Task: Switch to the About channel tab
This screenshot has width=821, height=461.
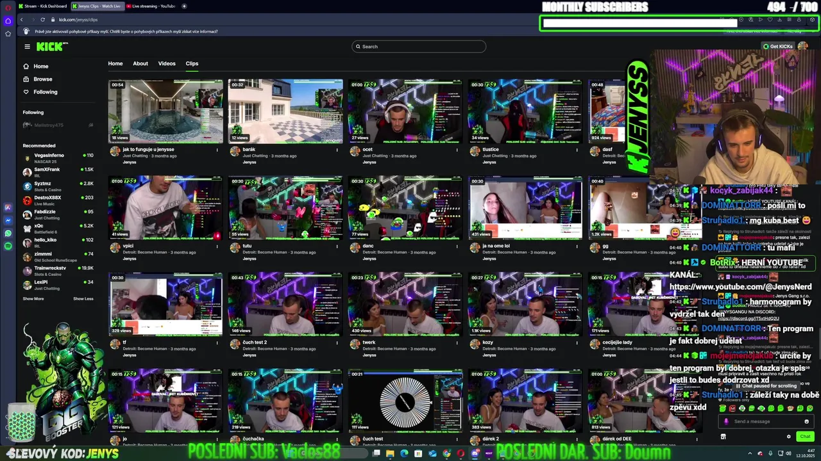Action: 140,63
